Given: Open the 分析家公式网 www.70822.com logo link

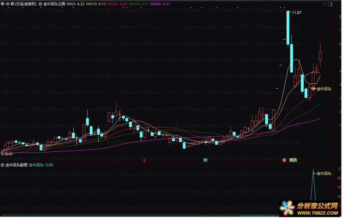Looking at the screenshot, I should [x=310, y=208].
